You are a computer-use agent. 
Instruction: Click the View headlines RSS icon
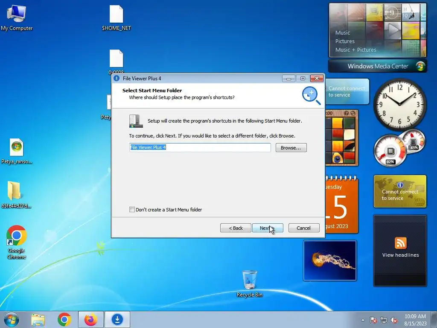pyautogui.click(x=400, y=243)
